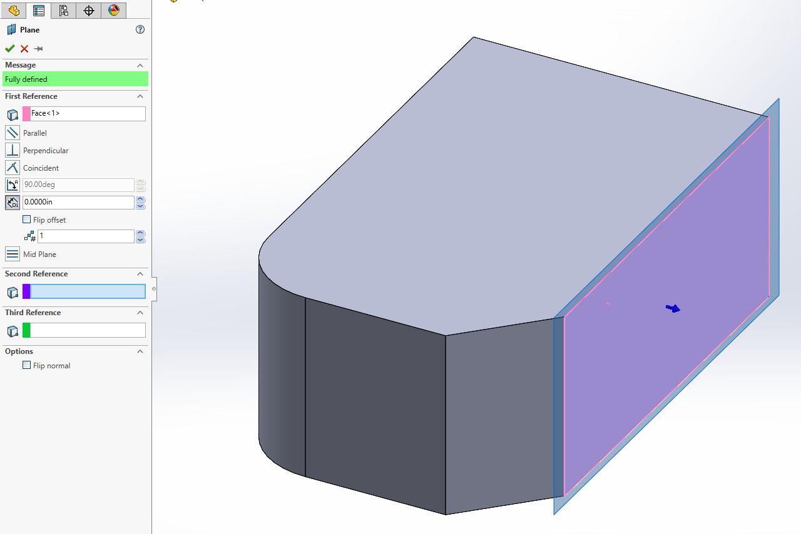Enable the Flip normal checkbox
Image resolution: width=801 pixels, height=534 pixels.
tap(26, 365)
